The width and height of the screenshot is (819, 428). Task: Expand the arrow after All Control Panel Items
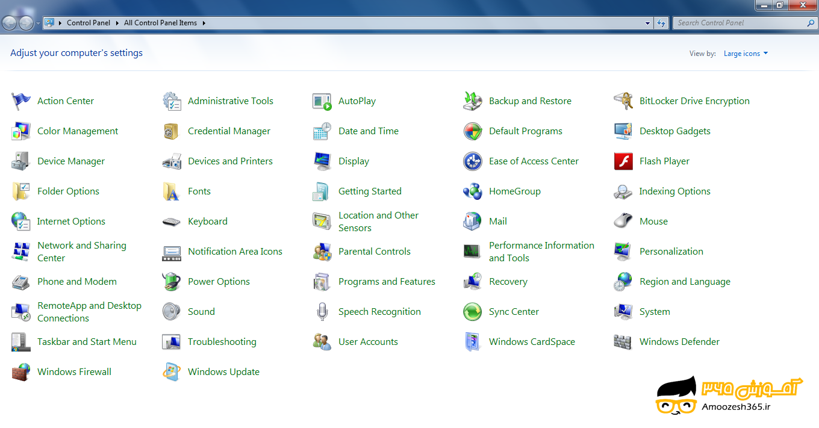[x=204, y=23]
